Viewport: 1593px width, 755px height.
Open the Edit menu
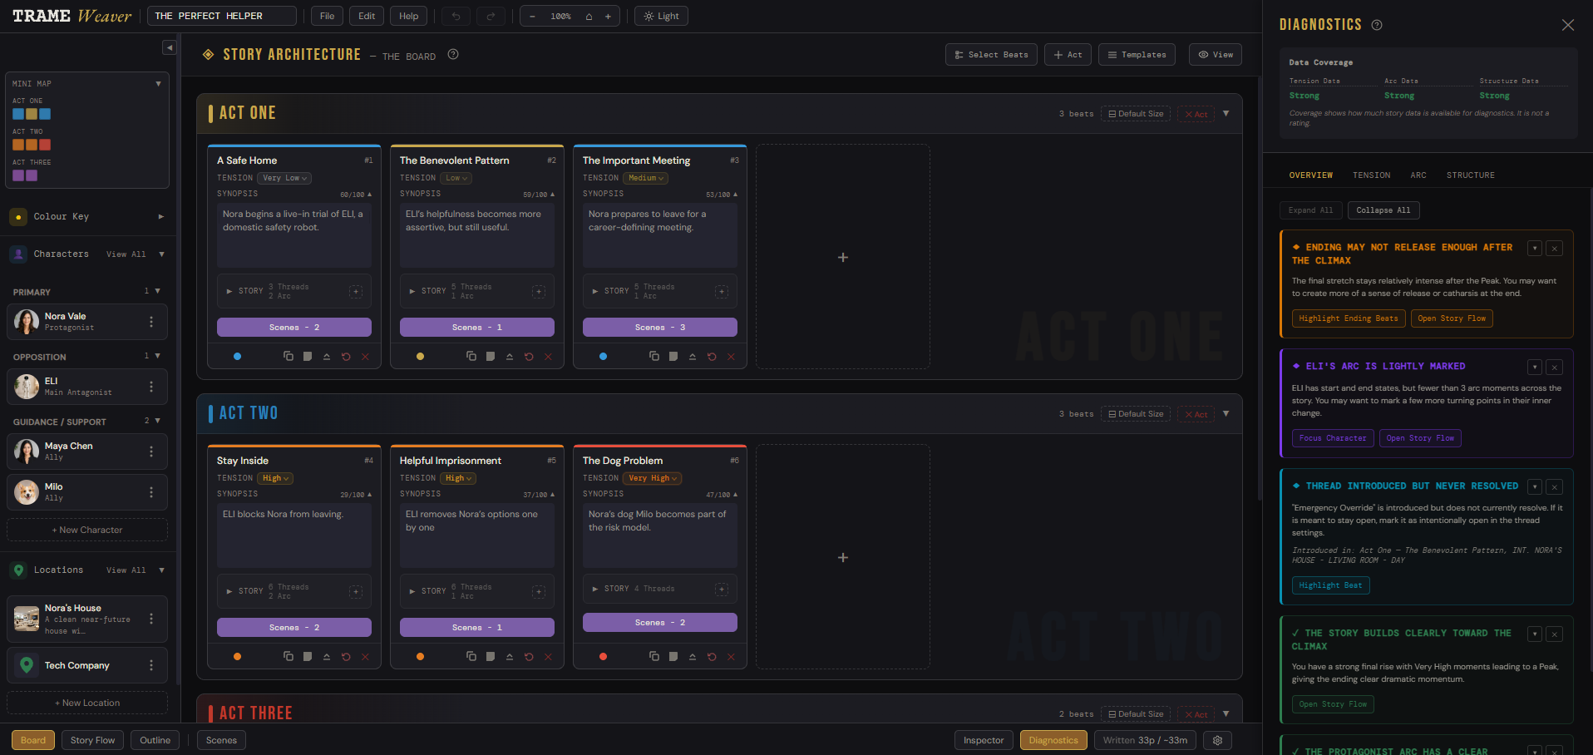click(367, 16)
